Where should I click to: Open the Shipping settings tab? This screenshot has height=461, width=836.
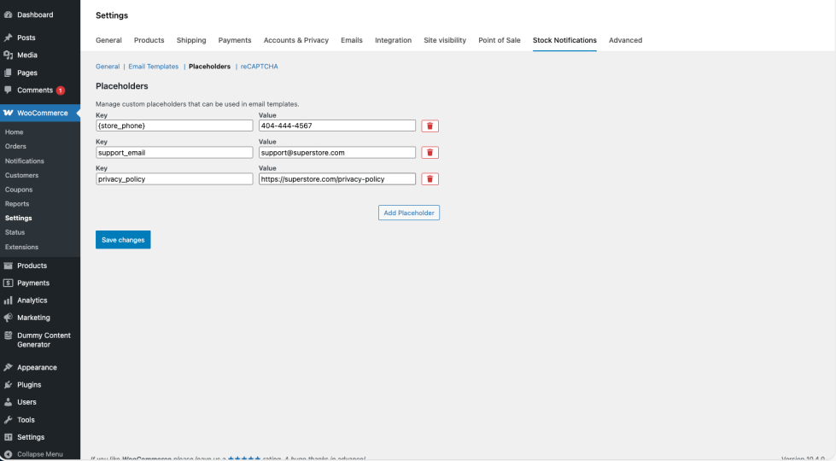(191, 40)
